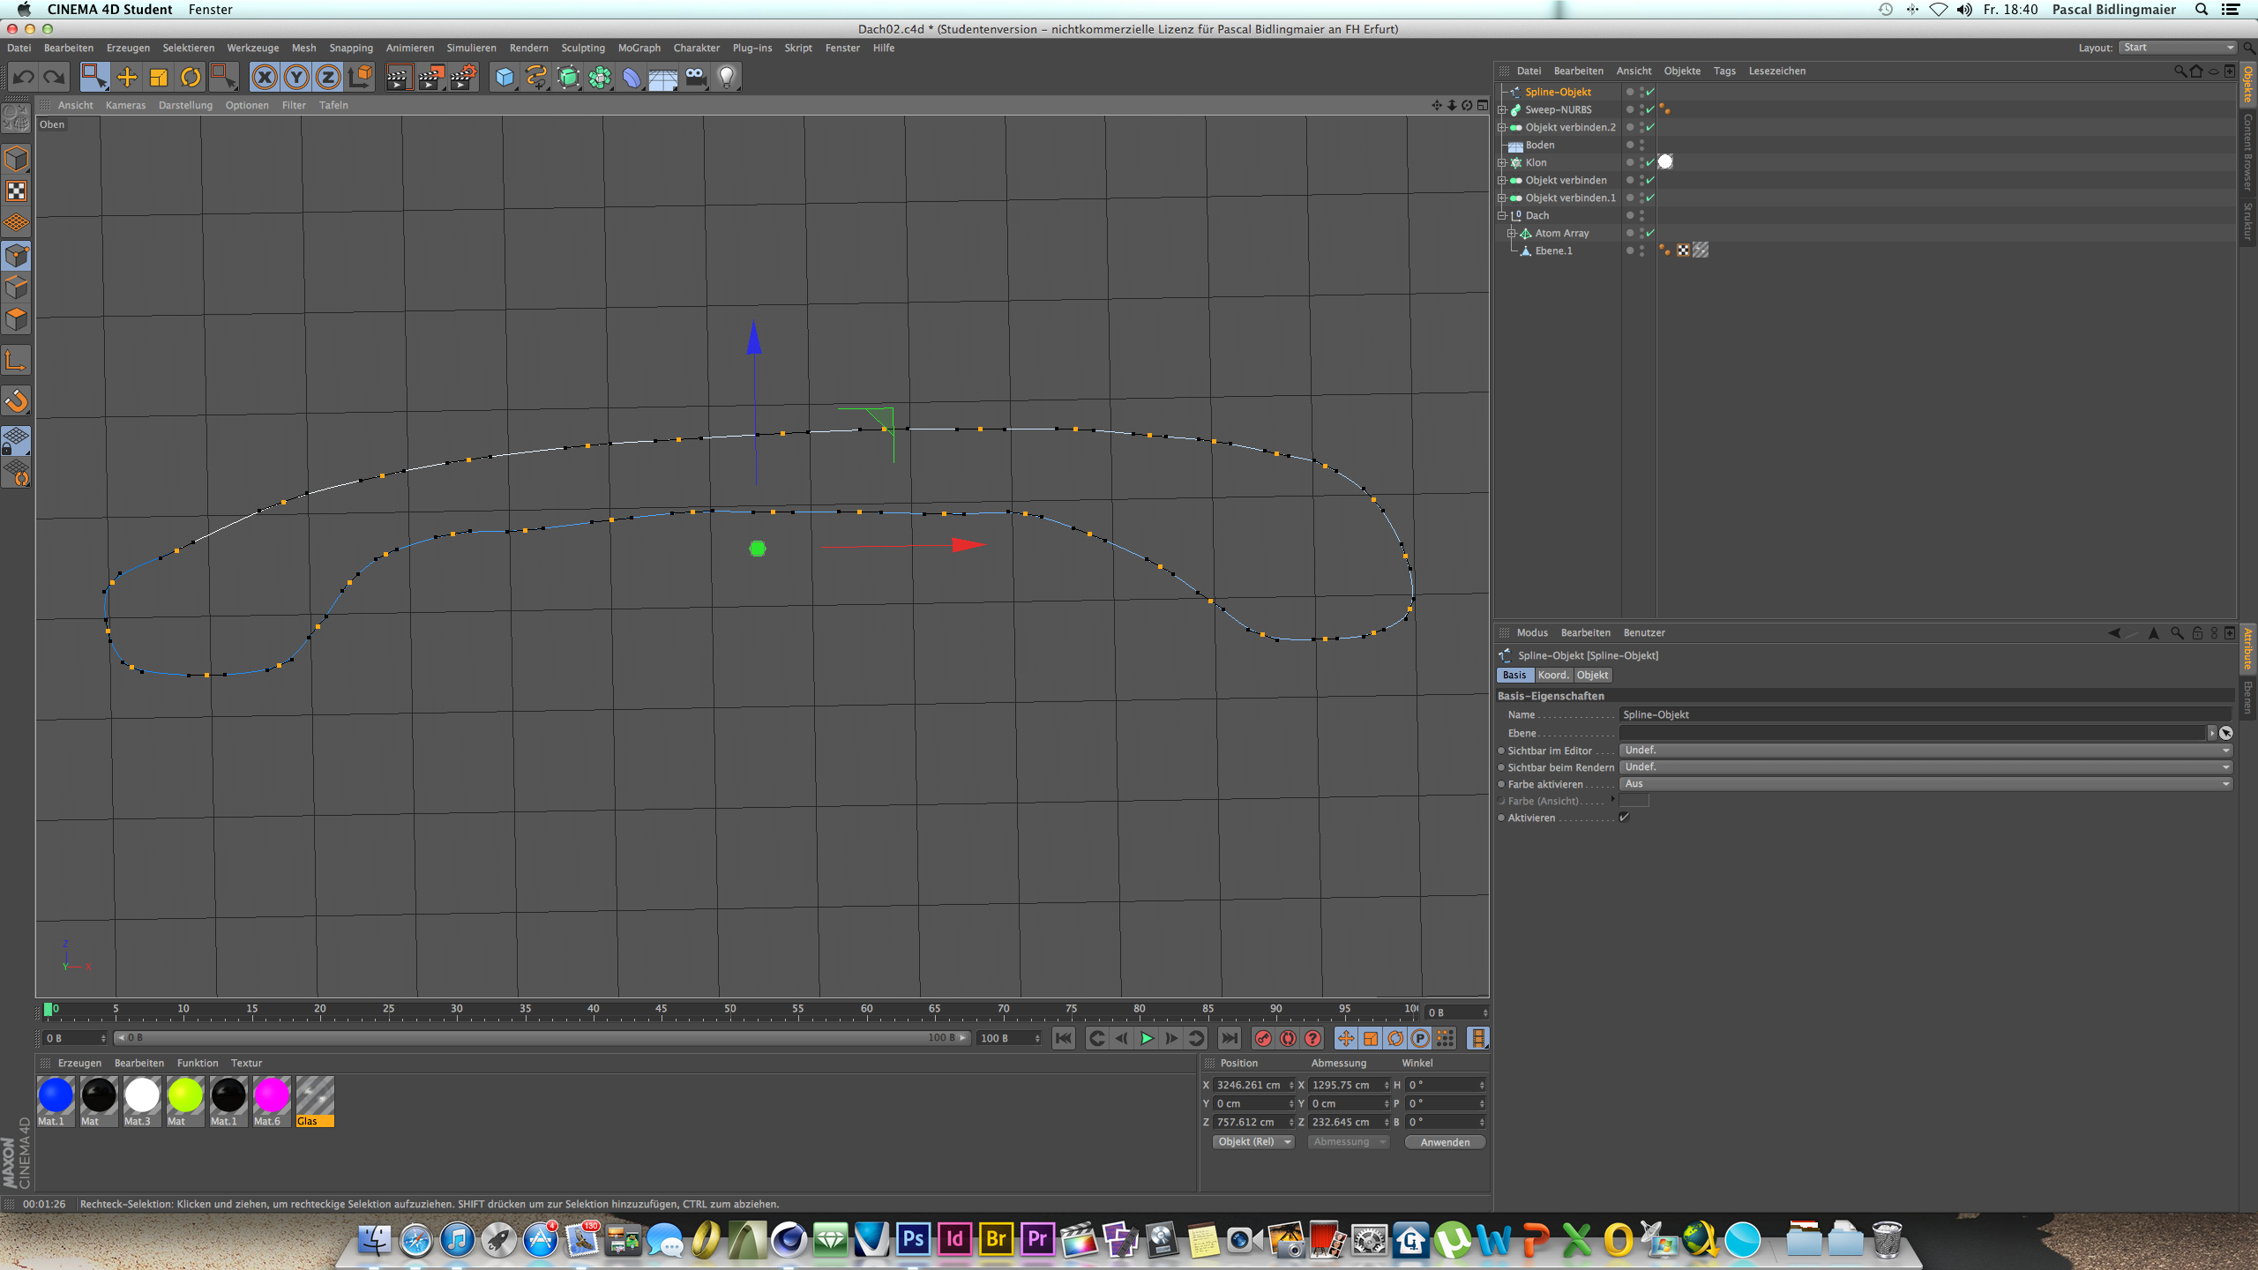Click the Anwenden button
Viewport: 2258px width, 1270px height.
coord(1445,1142)
